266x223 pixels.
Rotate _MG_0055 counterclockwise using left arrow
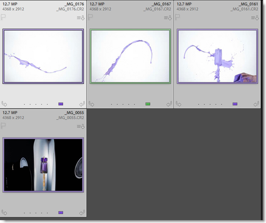(4, 212)
